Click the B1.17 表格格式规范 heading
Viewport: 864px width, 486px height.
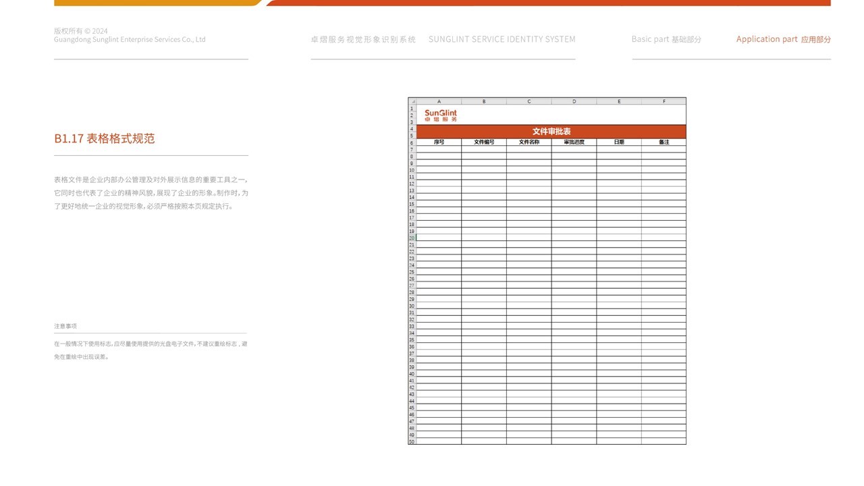[105, 138]
